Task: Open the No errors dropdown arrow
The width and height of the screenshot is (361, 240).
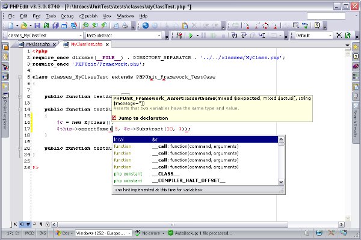Action: pyautogui.click(x=163, y=233)
